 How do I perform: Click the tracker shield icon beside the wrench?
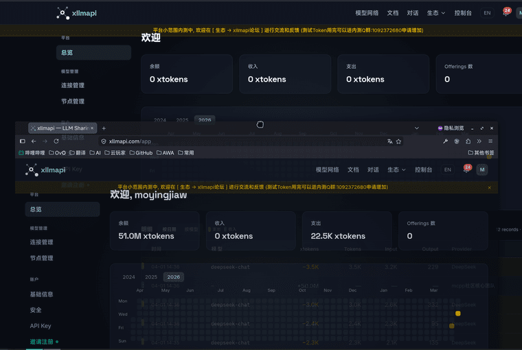(x=457, y=141)
